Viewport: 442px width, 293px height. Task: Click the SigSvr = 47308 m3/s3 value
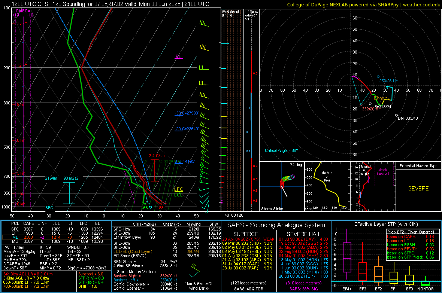(x=87, y=268)
